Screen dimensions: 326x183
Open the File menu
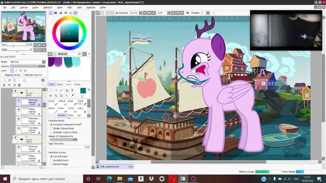tap(5, 8)
